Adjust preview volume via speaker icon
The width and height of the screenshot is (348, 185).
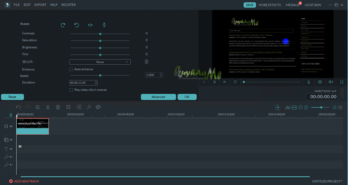pyautogui.click(x=331, y=82)
